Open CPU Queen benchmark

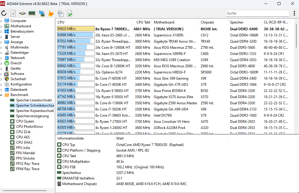25,121
